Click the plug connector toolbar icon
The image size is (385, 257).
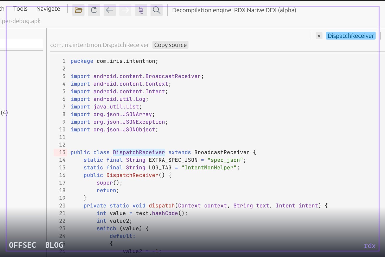coord(141,10)
